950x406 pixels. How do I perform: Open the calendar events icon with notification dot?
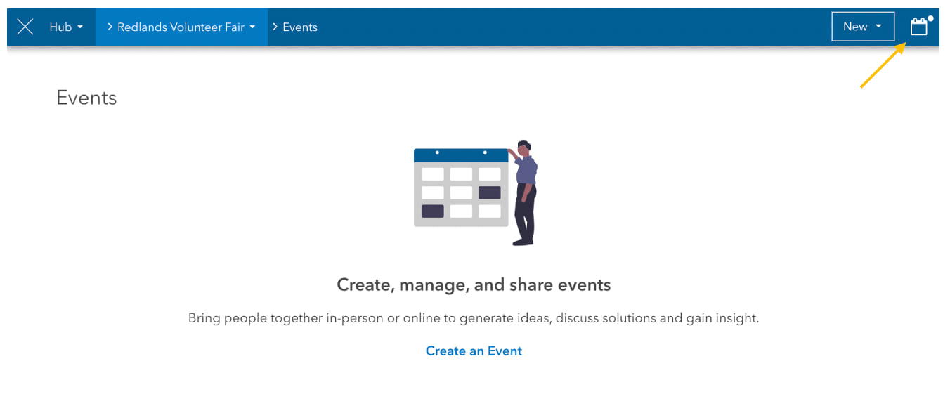[x=919, y=27]
